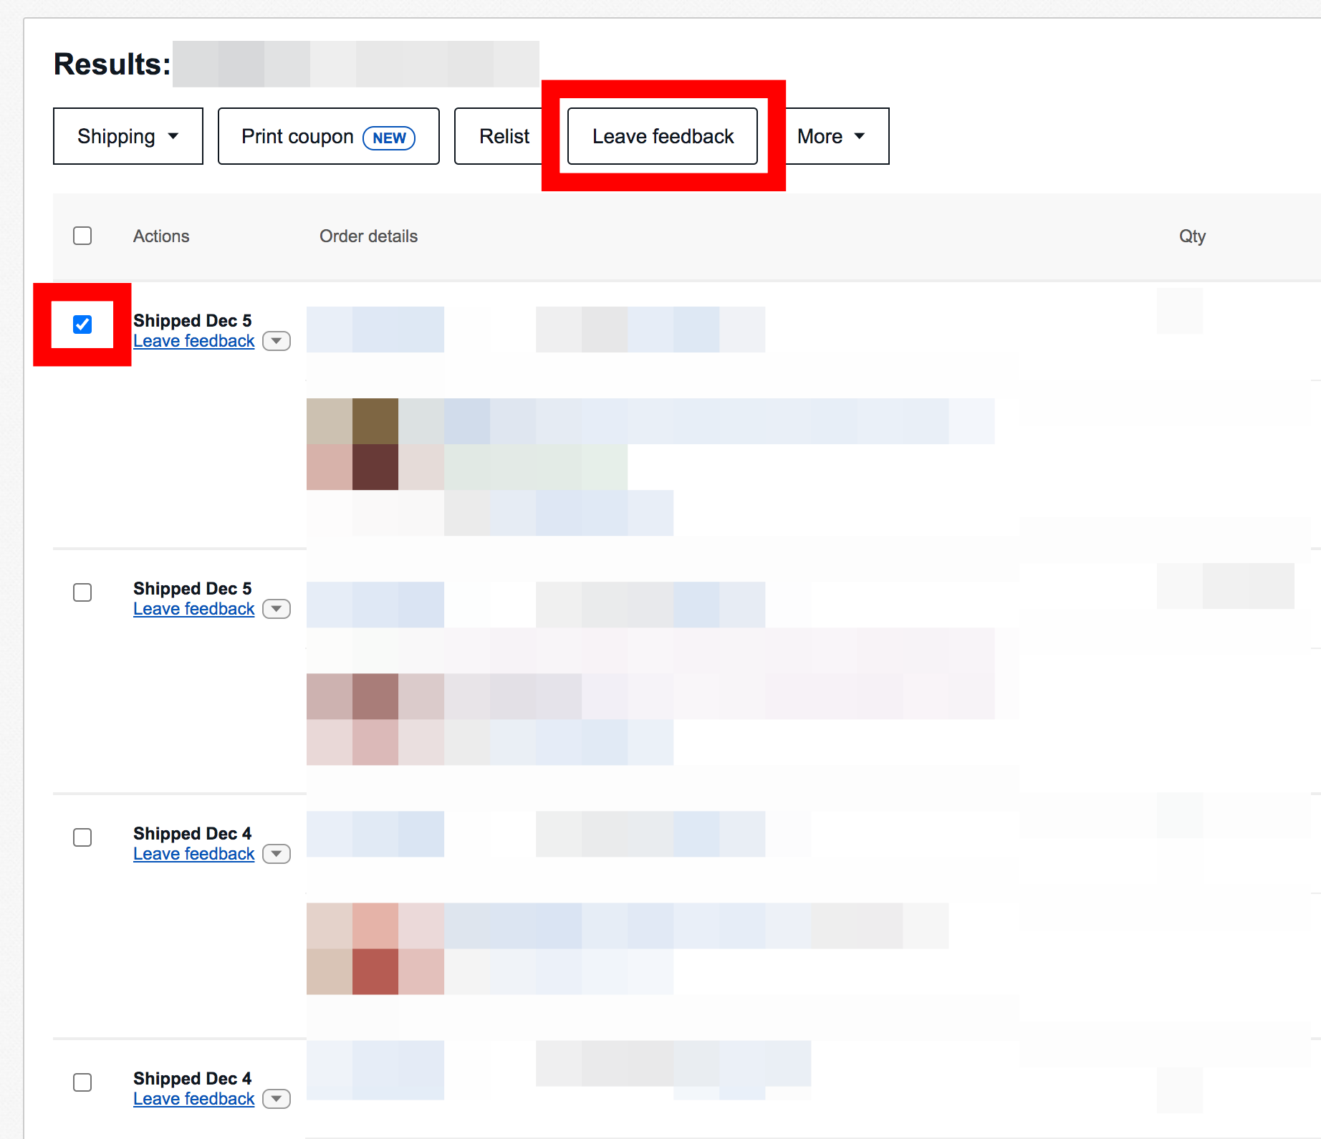The width and height of the screenshot is (1321, 1139).
Task: Select the second Shipped Dec 5 order checkbox
Action: click(82, 592)
